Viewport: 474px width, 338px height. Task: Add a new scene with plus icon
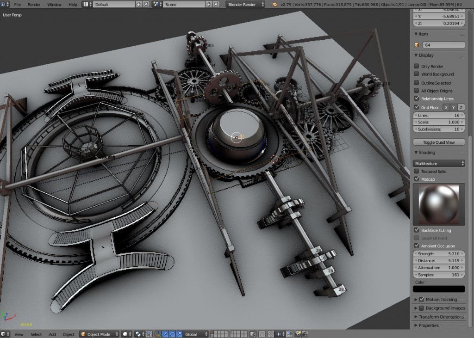click(208, 4)
